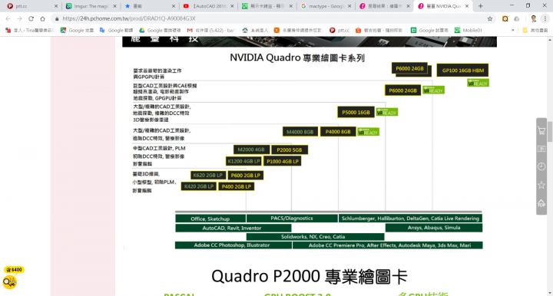Open the Google 雲端硬碟 bookmark
This screenshot has height=296, width=553.
(160, 30)
